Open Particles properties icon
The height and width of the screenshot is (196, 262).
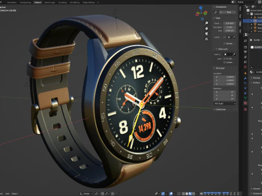(246, 83)
